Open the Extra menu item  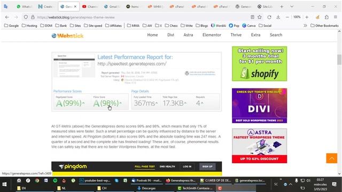[x=255, y=35]
